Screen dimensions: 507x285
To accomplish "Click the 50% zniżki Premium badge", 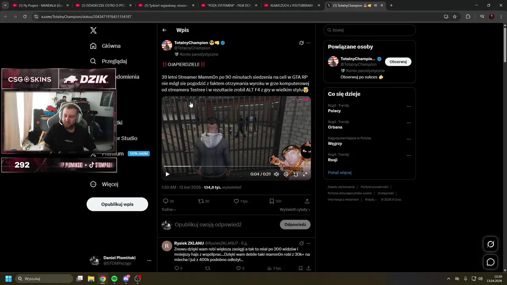I will click(x=139, y=154).
